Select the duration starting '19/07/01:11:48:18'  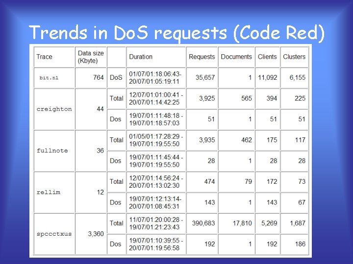point(156,119)
